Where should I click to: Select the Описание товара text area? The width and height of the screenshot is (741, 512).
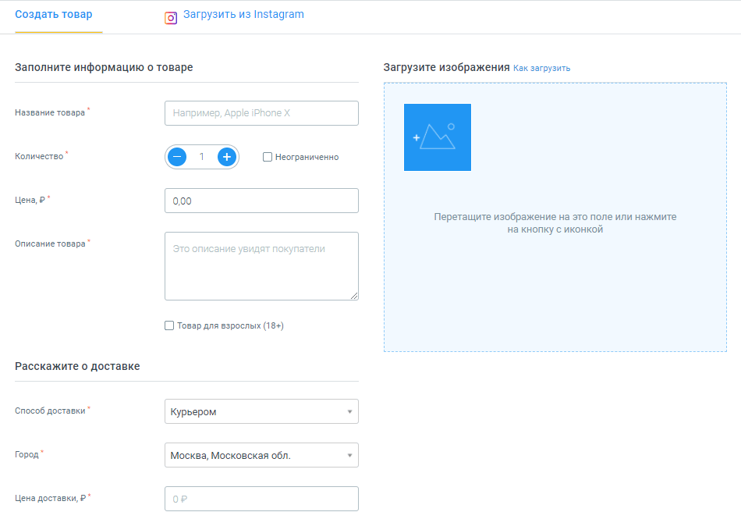[x=261, y=265]
